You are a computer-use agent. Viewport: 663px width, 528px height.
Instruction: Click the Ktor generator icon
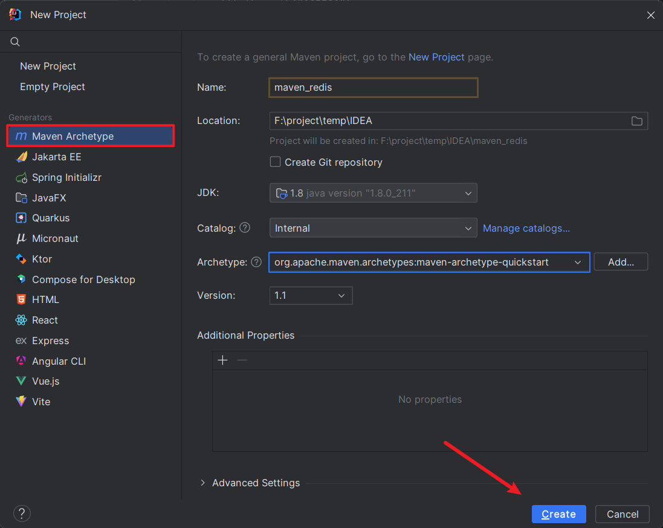pos(21,258)
